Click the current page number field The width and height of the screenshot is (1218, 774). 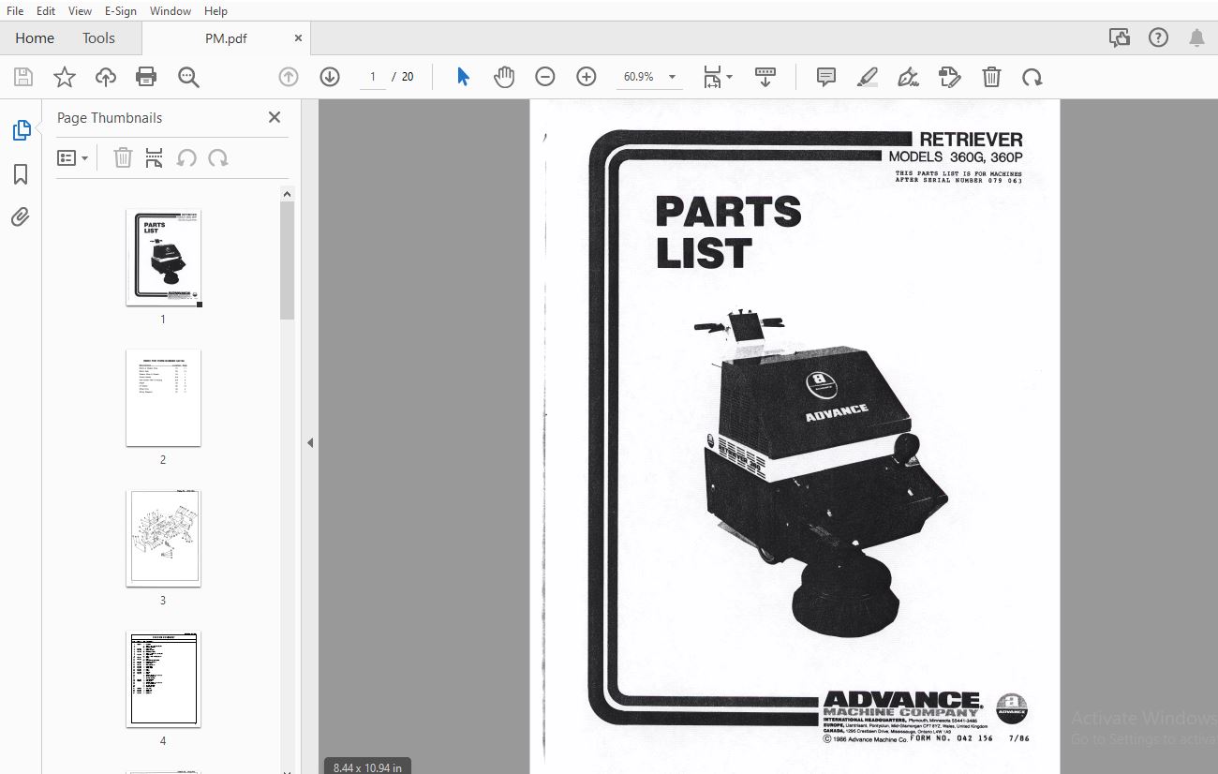coord(373,77)
